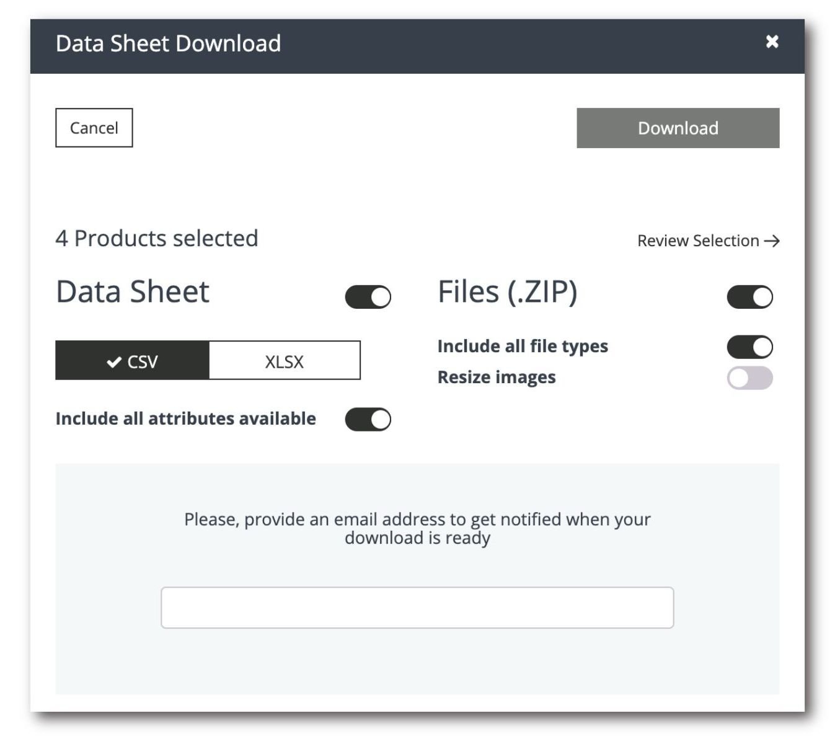Disable Include all file types
835x744 pixels.
tap(751, 347)
